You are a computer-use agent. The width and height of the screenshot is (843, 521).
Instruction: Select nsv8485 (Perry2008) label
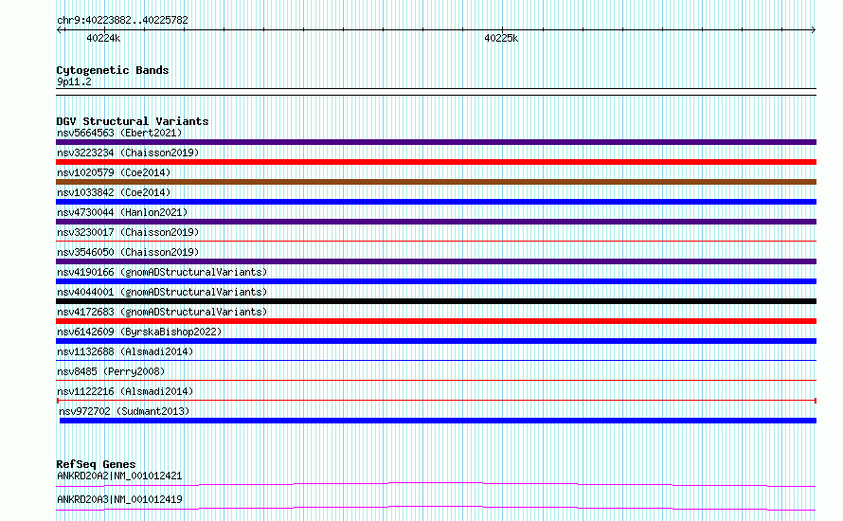coord(111,371)
